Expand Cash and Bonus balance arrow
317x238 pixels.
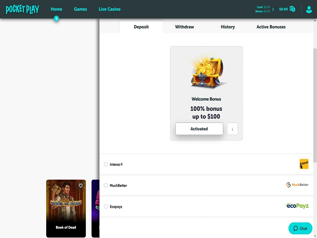(x=273, y=9)
